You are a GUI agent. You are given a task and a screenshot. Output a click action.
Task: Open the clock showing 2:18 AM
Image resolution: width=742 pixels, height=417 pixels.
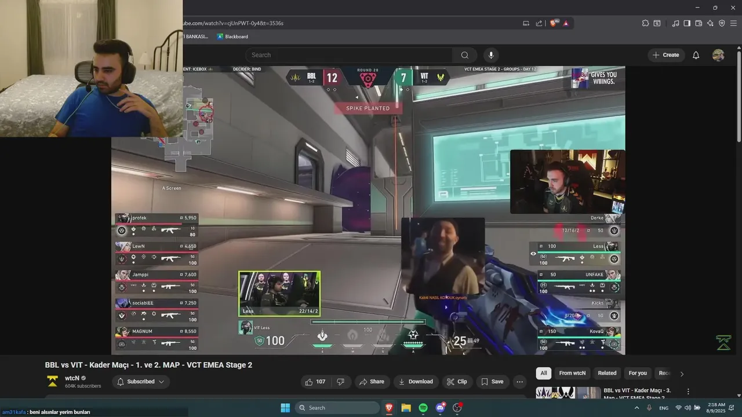click(716, 408)
